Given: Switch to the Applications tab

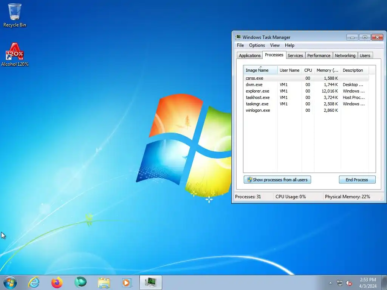Looking at the screenshot, I should coord(249,56).
